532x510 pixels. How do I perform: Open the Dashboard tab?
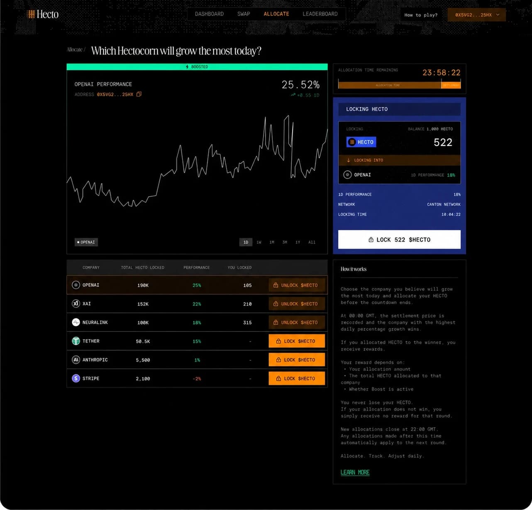click(209, 14)
